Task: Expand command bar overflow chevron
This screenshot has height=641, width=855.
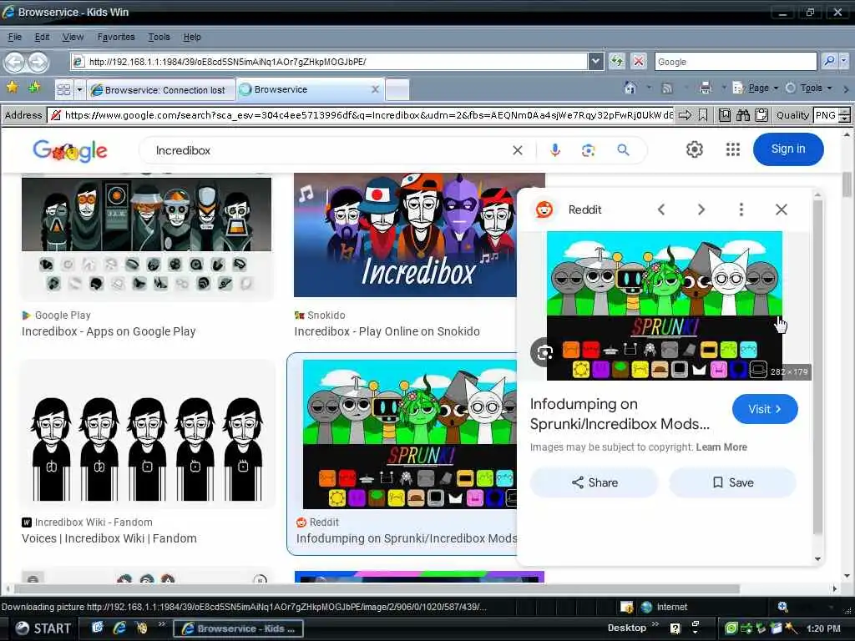Action: 846,88
